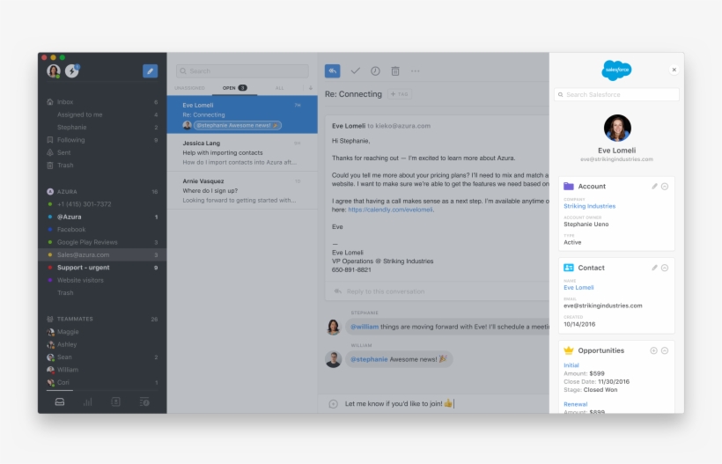
Task: Switch to the Open tab
Action: tap(234, 88)
